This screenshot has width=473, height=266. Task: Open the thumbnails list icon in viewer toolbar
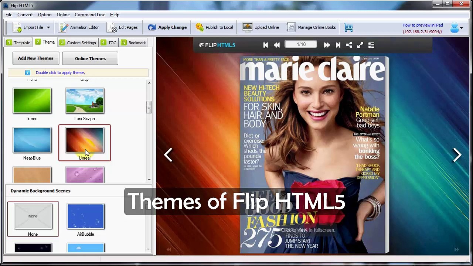[x=371, y=45]
